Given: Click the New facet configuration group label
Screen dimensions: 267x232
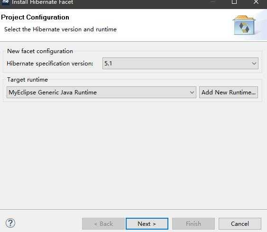Looking at the screenshot, I should coord(40,51).
